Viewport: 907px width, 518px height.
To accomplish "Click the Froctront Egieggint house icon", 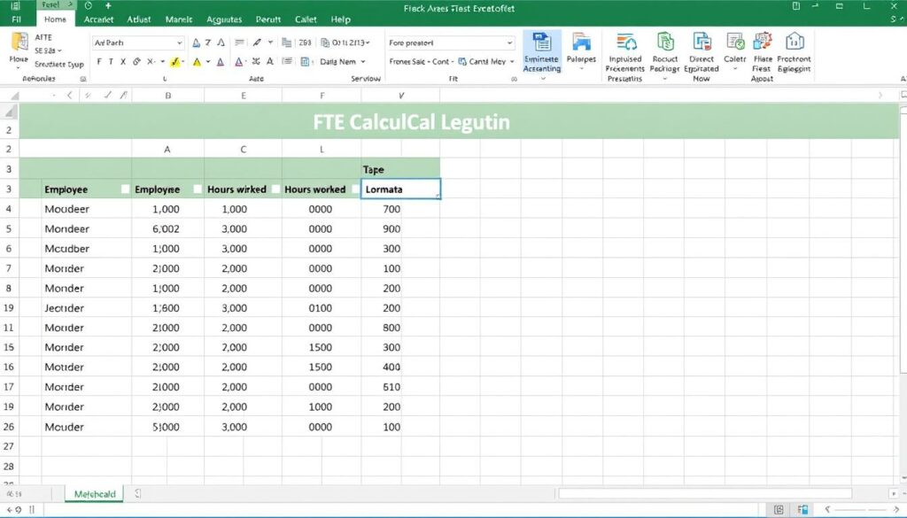I will [x=795, y=43].
